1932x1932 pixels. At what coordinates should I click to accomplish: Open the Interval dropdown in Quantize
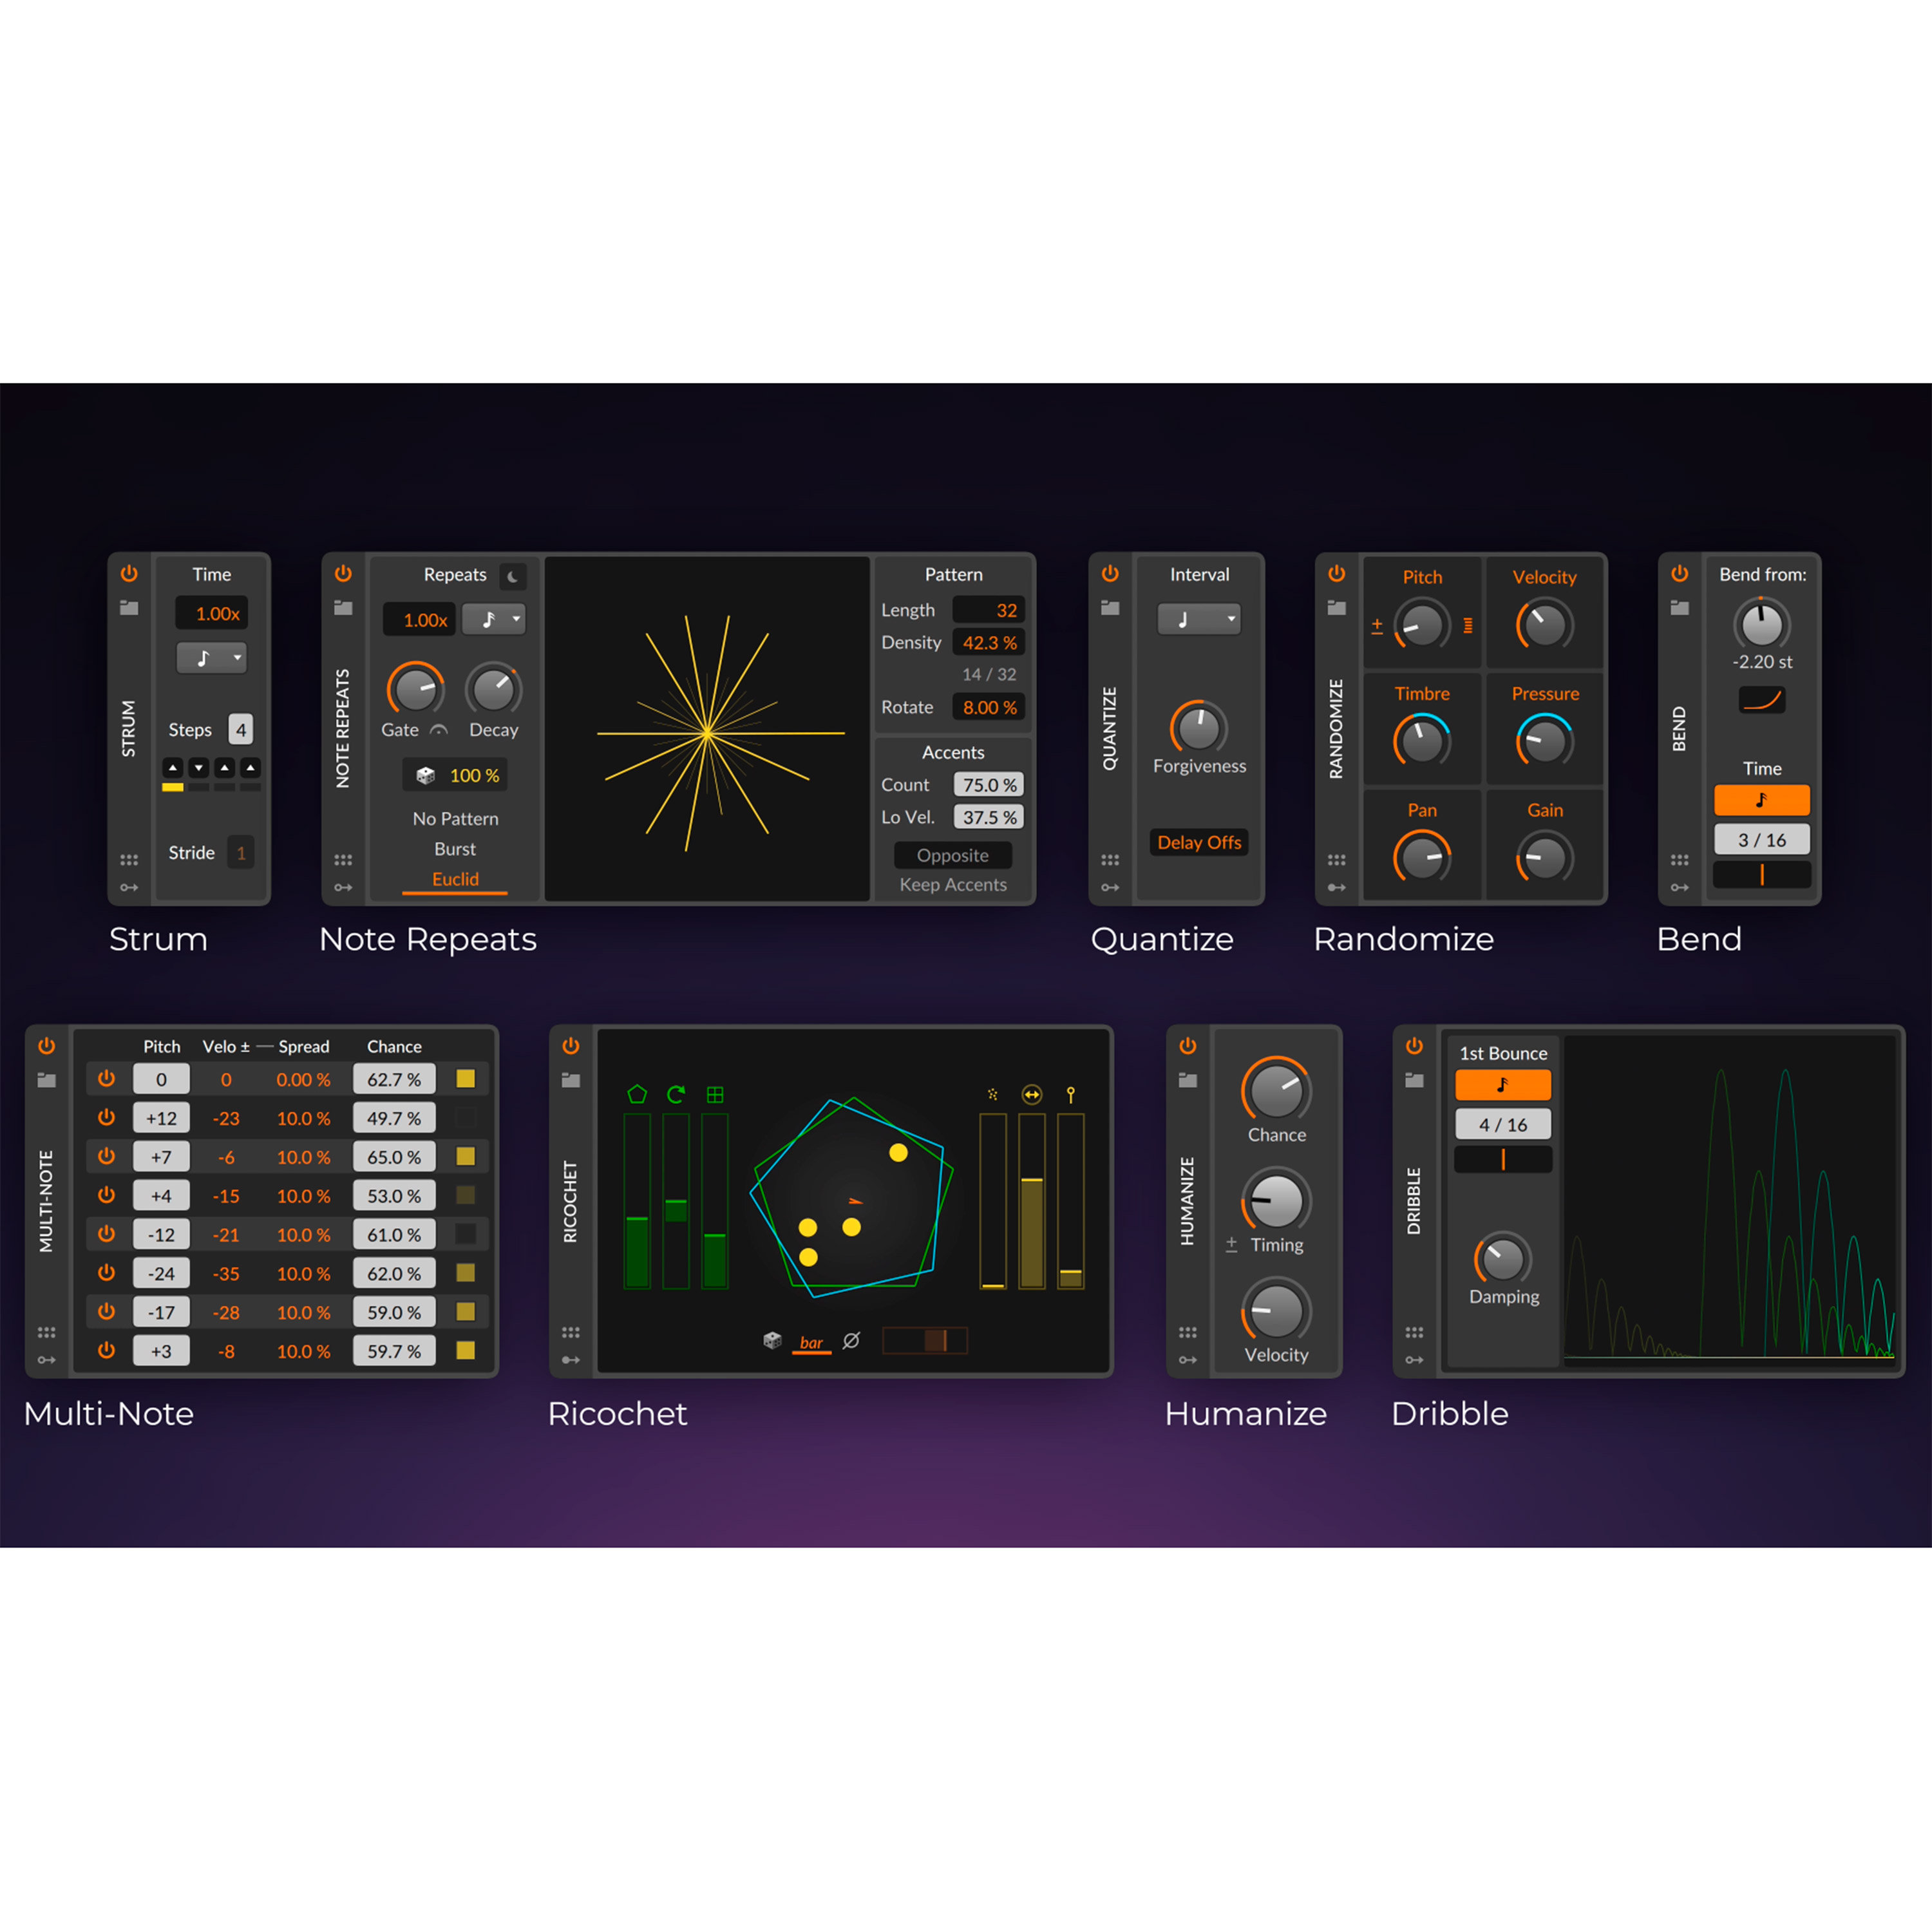pos(1199,619)
